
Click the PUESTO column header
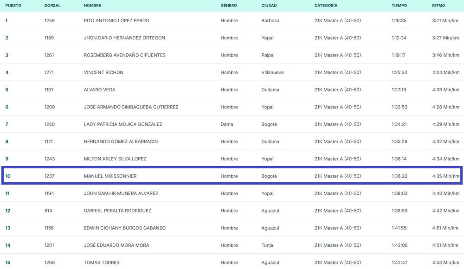click(x=13, y=6)
